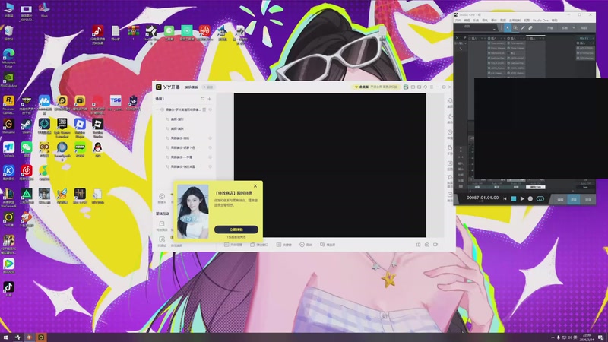Open scene list layout options beside plus icon
The width and height of the screenshot is (608, 342).
(202, 99)
